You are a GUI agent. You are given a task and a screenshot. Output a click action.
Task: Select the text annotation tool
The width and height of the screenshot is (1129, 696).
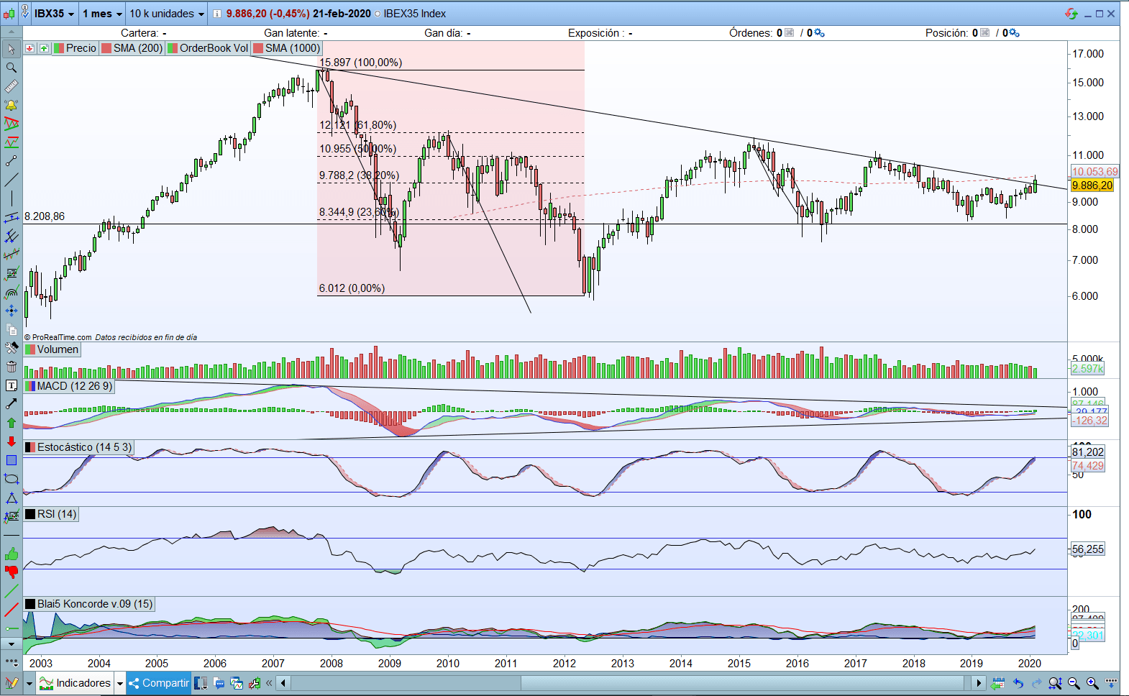[11, 385]
